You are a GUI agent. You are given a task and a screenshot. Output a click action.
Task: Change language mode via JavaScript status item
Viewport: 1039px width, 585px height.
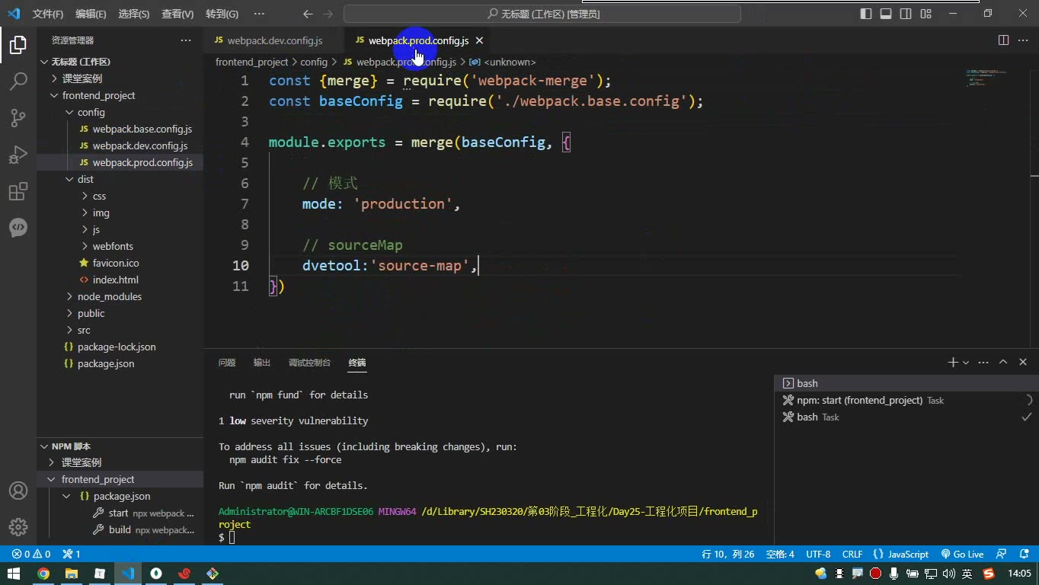pyautogui.click(x=901, y=554)
